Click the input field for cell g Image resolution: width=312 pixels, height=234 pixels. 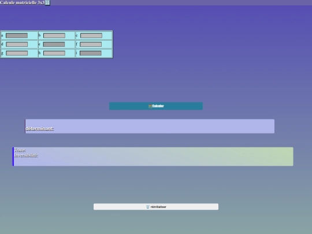tap(17, 53)
